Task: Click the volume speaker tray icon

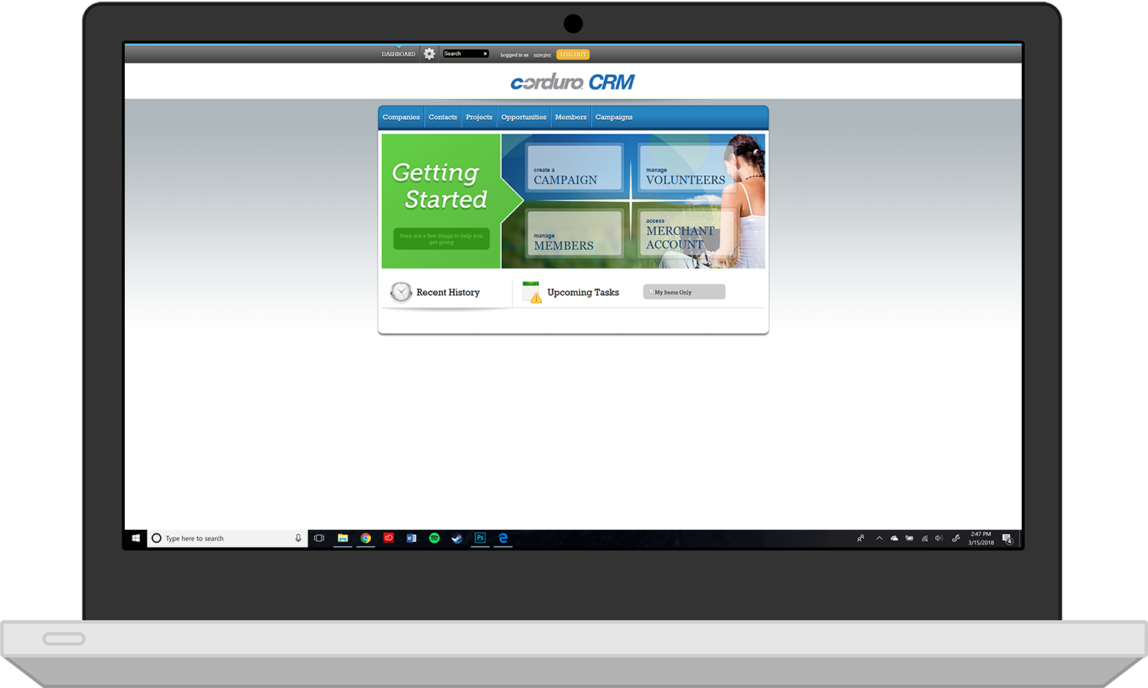Action: (x=939, y=538)
